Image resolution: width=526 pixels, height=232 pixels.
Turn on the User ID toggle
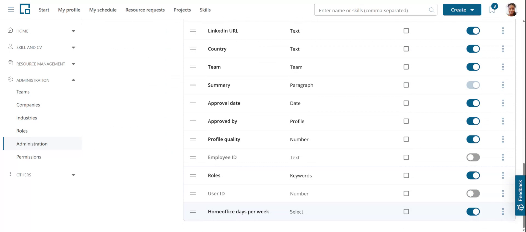(x=473, y=194)
